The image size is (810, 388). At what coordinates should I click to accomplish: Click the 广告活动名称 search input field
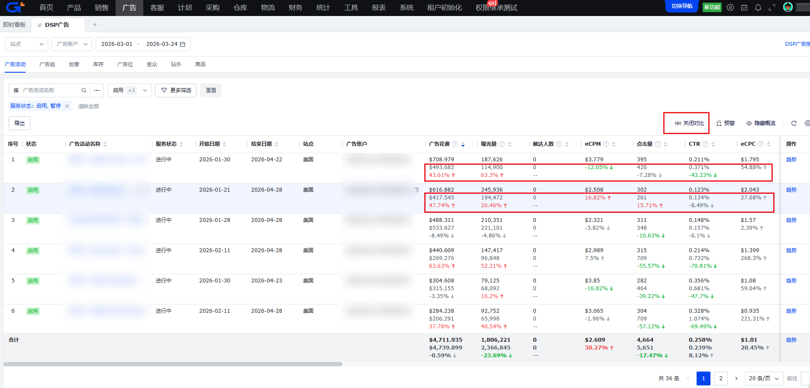coord(50,90)
